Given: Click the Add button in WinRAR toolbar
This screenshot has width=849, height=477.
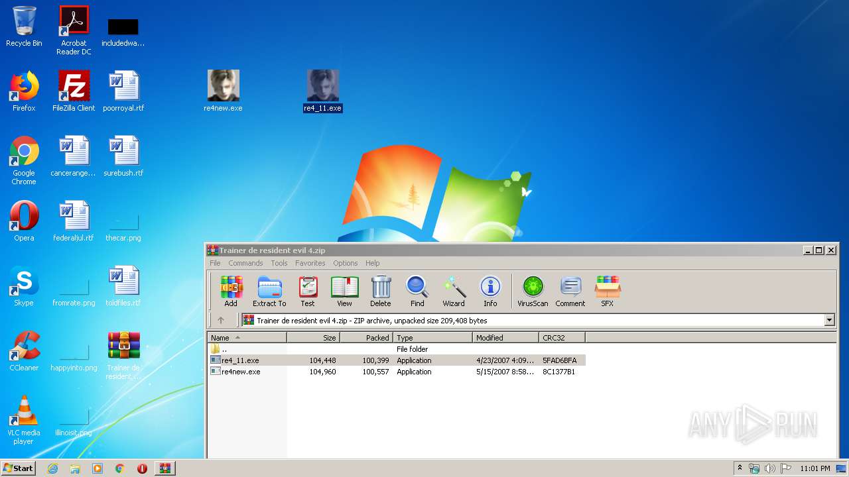Looking at the screenshot, I should [x=231, y=291].
